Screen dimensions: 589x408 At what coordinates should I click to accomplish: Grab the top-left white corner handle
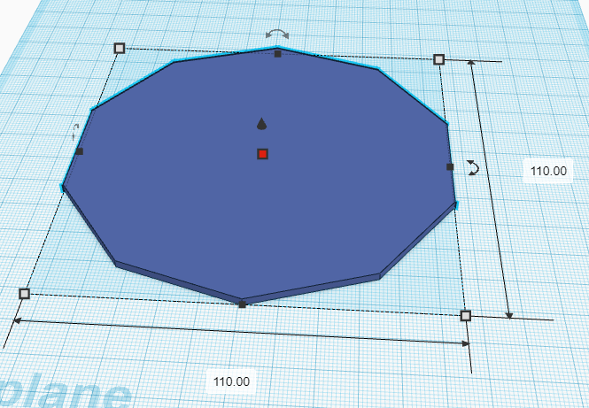tap(120, 48)
